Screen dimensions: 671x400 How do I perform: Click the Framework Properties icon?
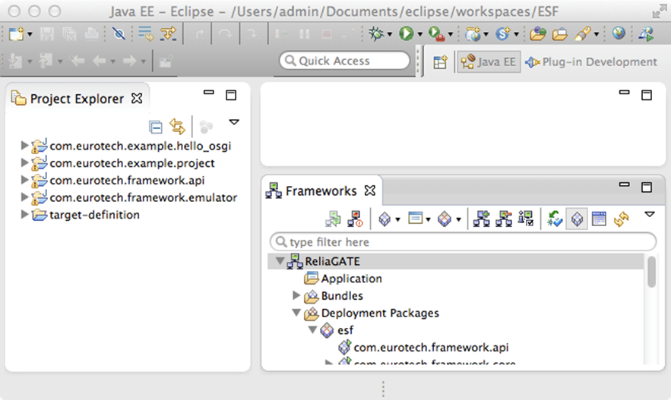coord(526,219)
